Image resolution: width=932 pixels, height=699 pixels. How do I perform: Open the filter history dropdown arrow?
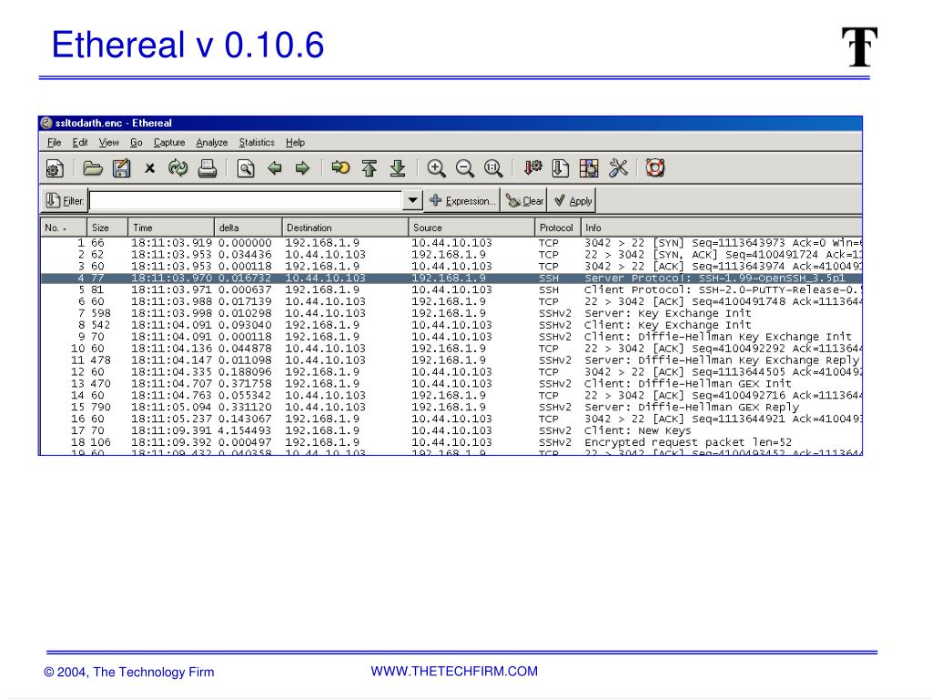[412, 201]
